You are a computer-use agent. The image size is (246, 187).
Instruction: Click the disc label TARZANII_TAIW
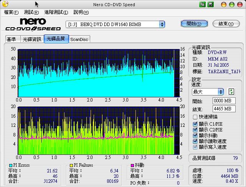point(224,72)
